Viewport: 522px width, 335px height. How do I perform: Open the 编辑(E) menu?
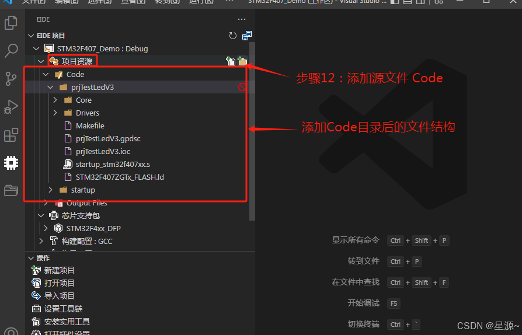click(x=67, y=2)
